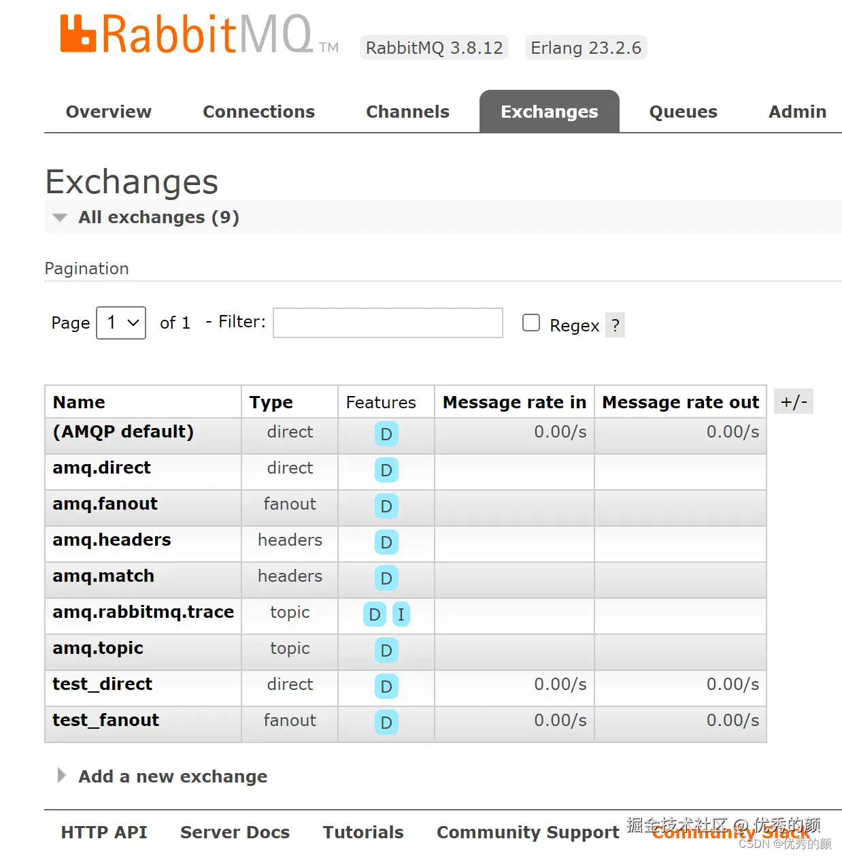The image size is (842, 856).
Task: Focus the exchange Filter input field
Action: point(388,323)
